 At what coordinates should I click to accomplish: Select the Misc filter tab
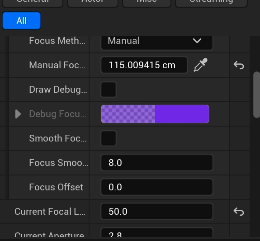tap(147, 3)
